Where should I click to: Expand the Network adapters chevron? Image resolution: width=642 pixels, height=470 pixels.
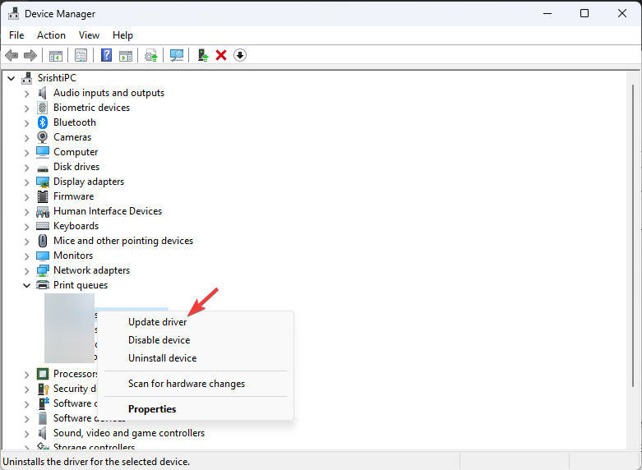[27, 270]
